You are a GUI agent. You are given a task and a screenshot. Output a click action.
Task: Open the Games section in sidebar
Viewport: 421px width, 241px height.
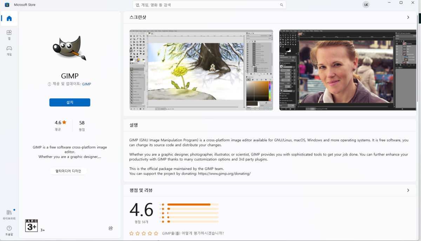pos(9,50)
